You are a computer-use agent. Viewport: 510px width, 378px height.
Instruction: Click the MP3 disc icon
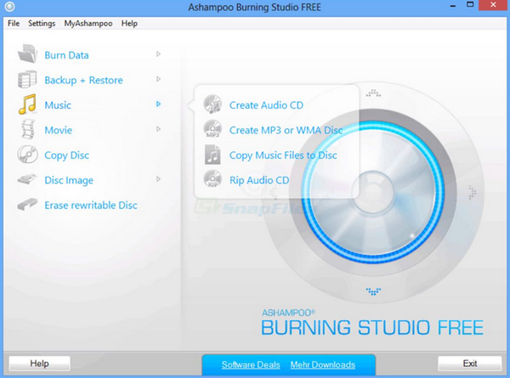tap(213, 130)
